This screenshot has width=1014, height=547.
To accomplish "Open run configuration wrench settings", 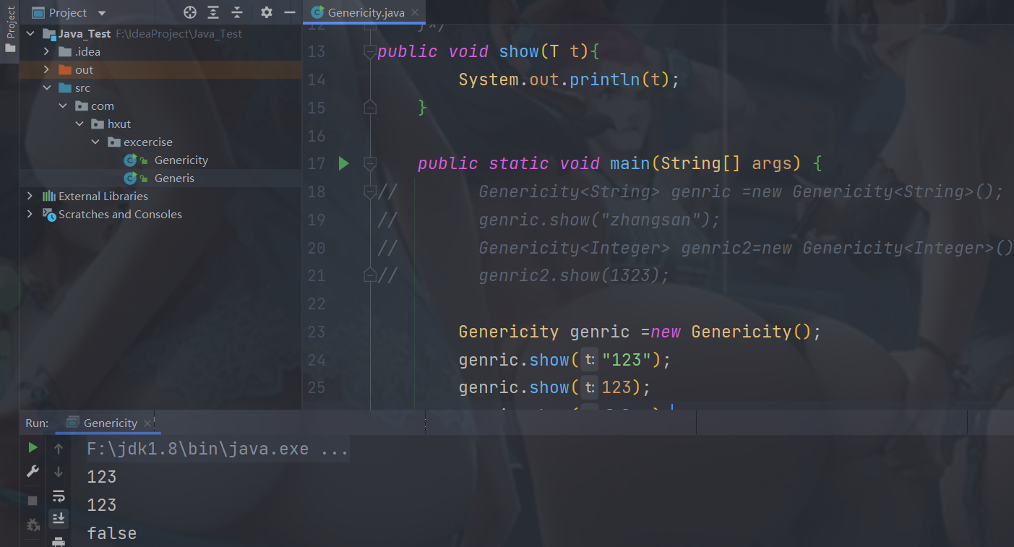I will (x=33, y=472).
